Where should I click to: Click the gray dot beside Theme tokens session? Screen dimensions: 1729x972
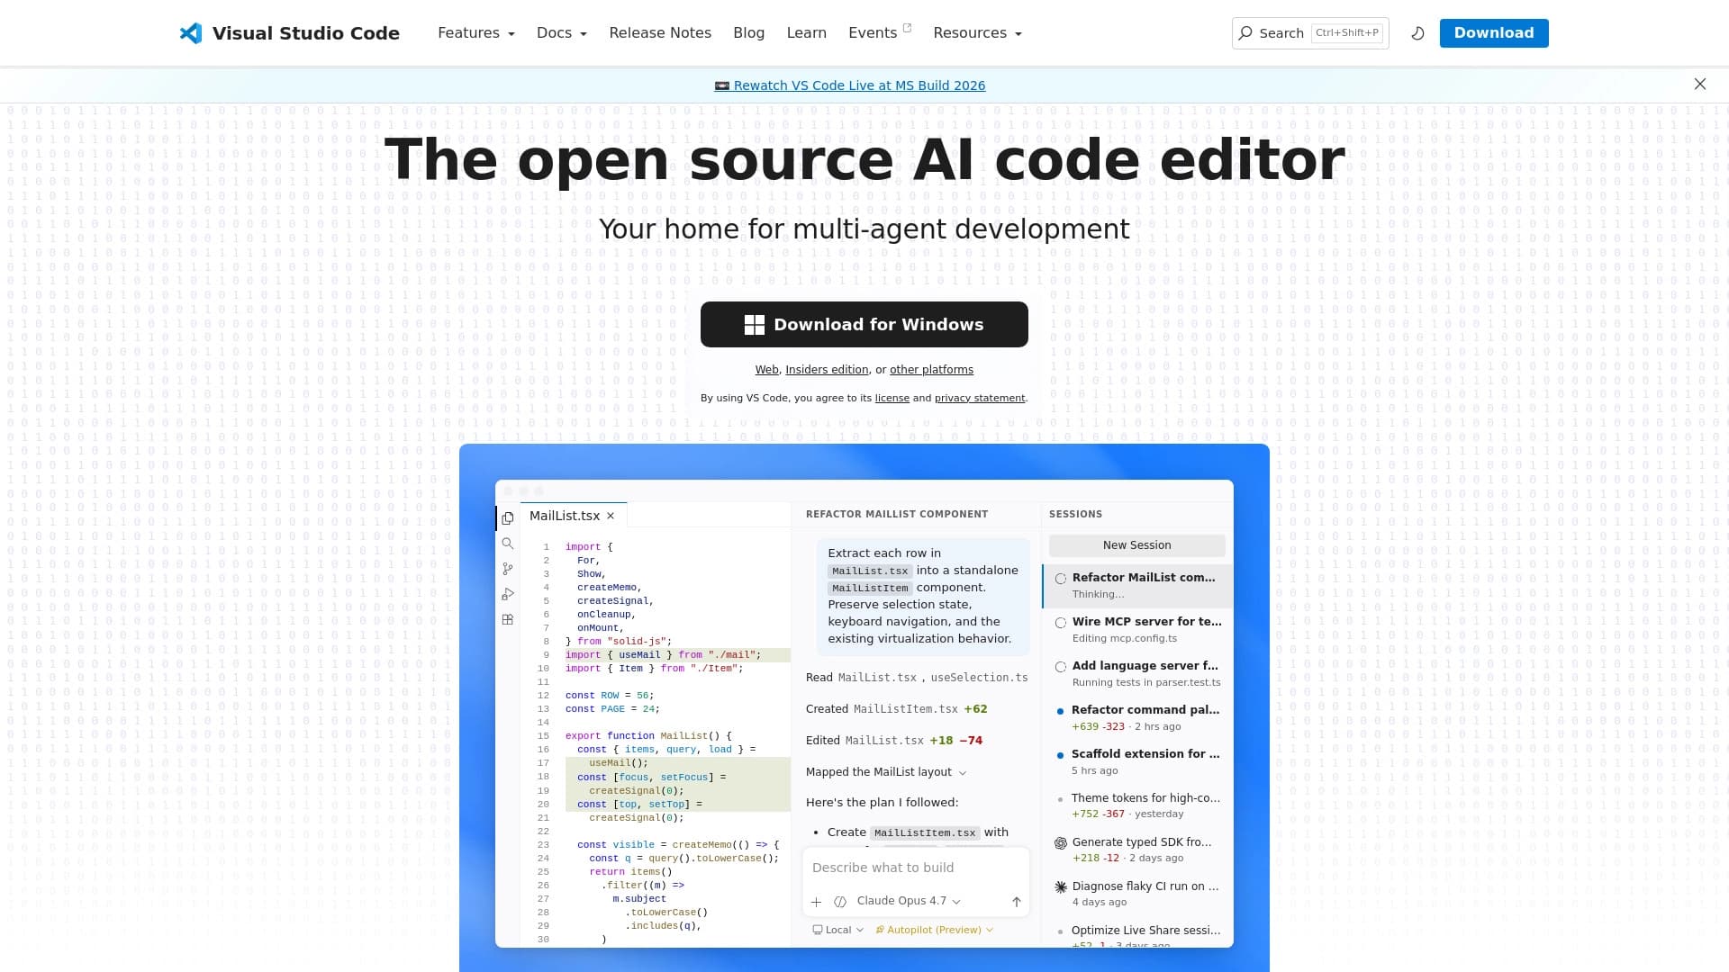coord(1060,798)
